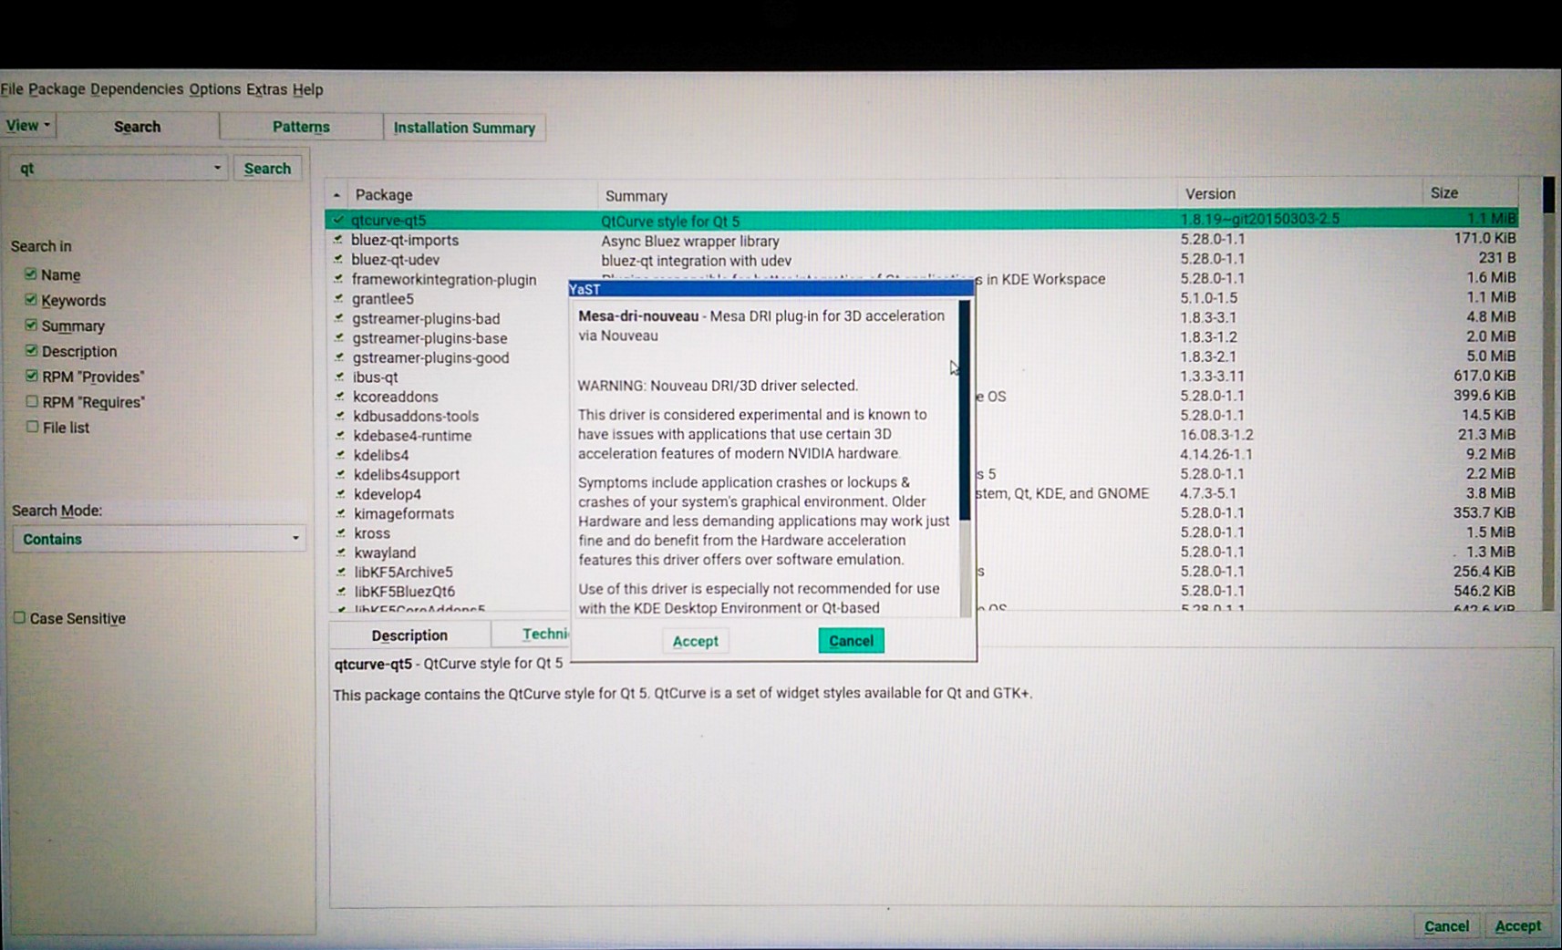This screenshot has width=1562, height=950.
Task: Enable the RPM "Requires" checkbox
Action: click(x=32, y=401)
